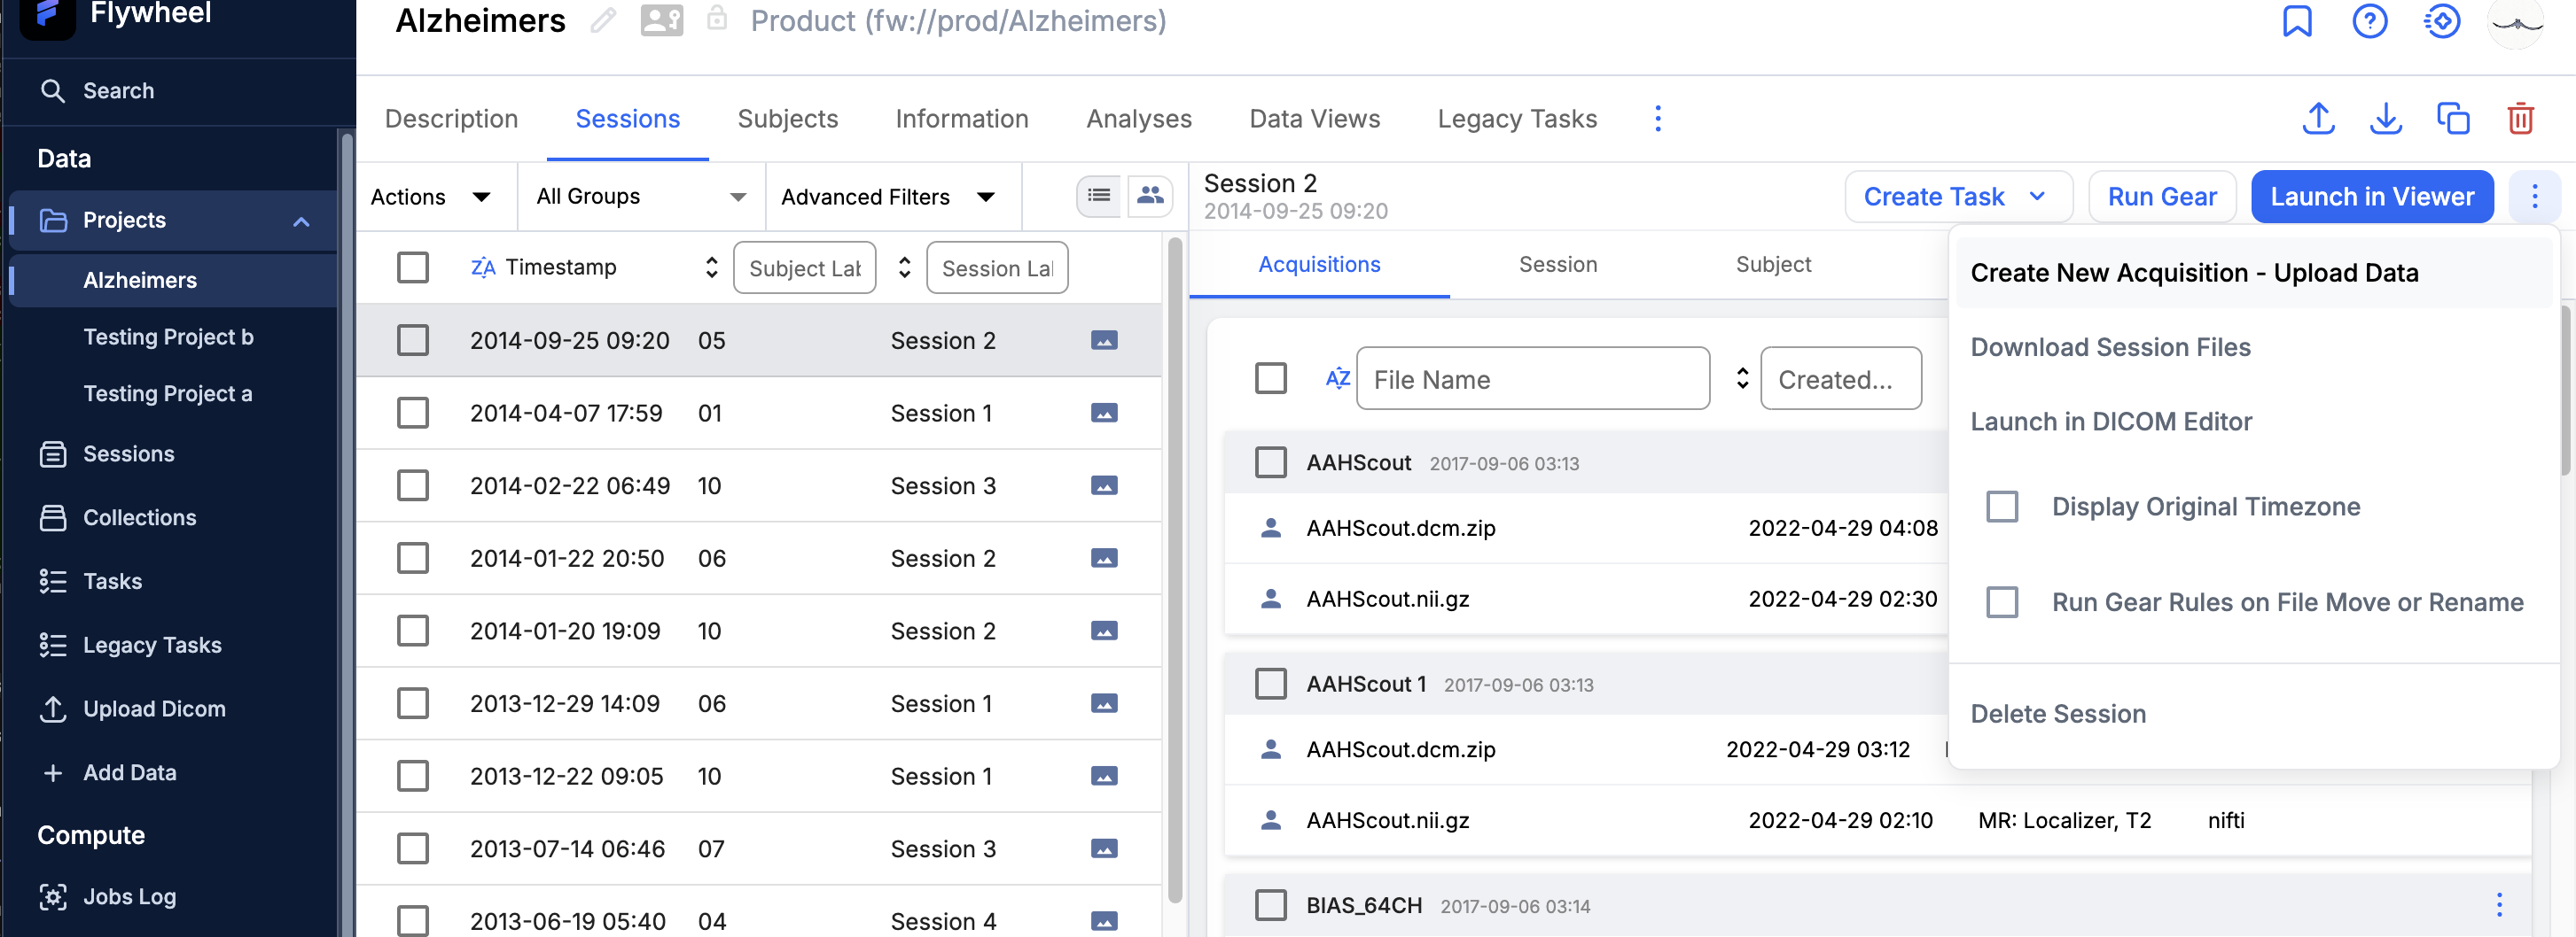Switch to the Analyses tab
The image size is (2576, 937).
[1139, 119]
